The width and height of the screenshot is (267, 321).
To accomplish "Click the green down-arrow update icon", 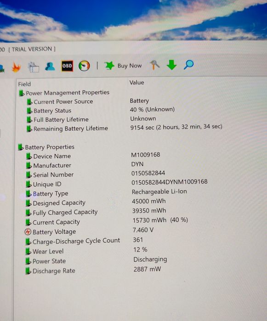I will [171, 65].
